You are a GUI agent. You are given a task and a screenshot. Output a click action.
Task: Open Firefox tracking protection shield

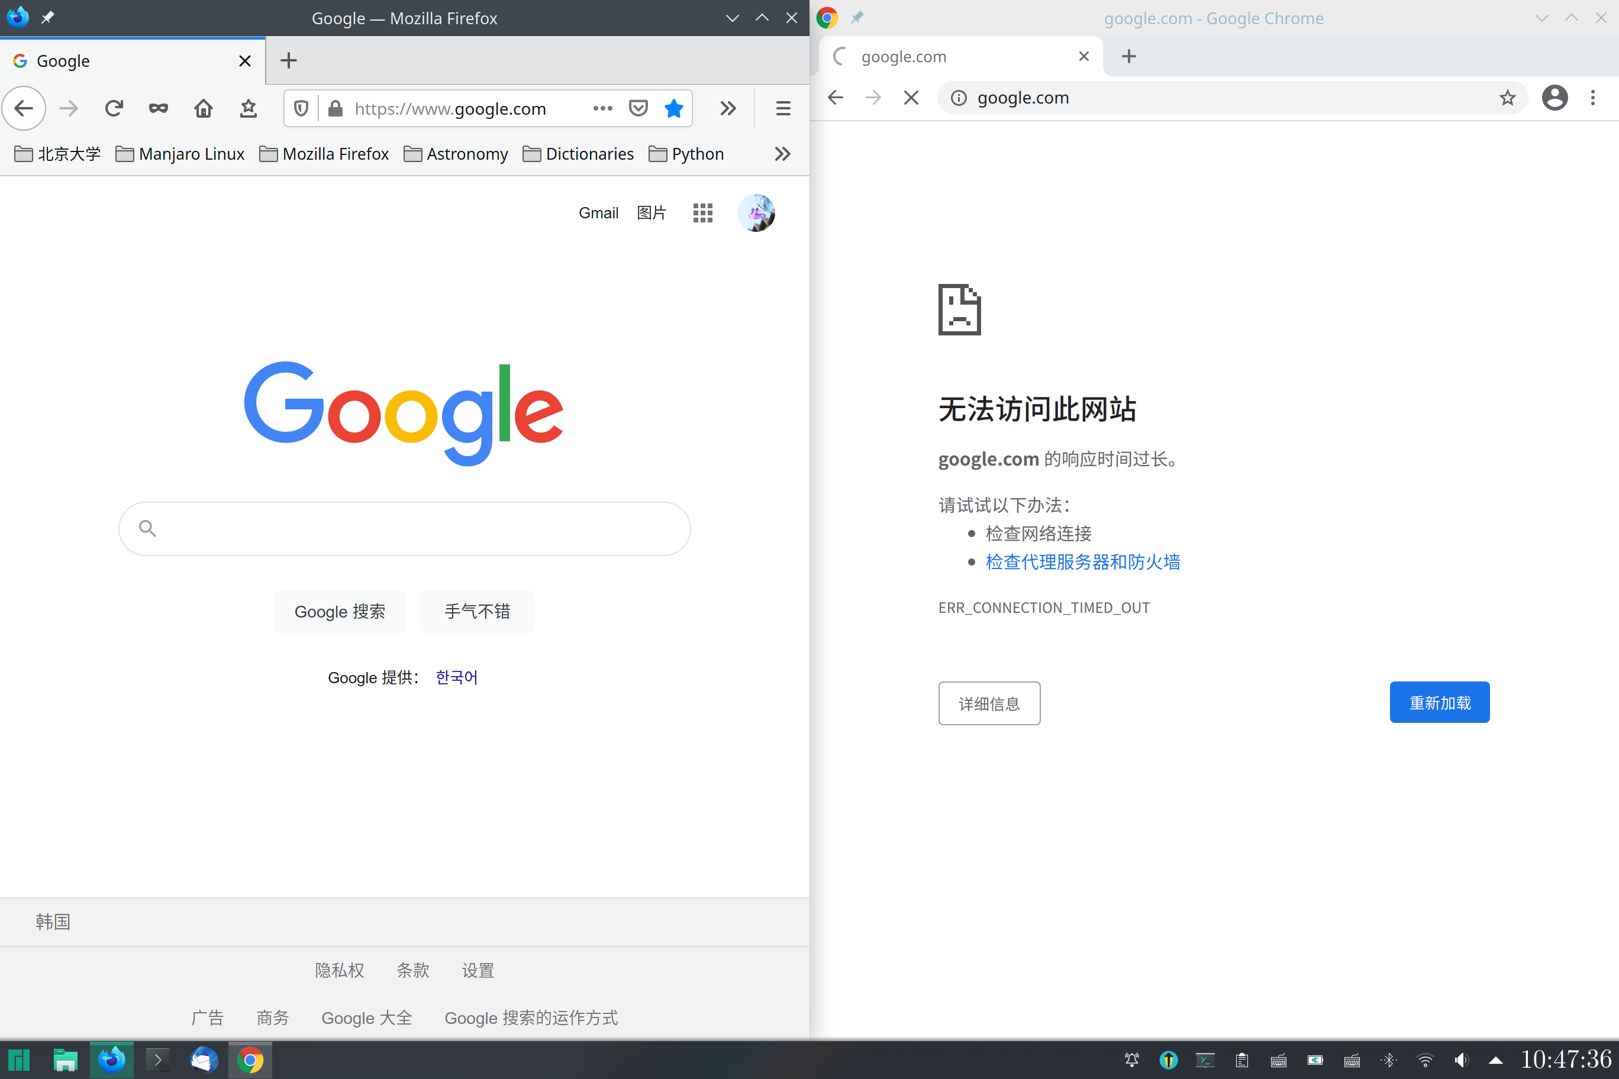(301, 108)
